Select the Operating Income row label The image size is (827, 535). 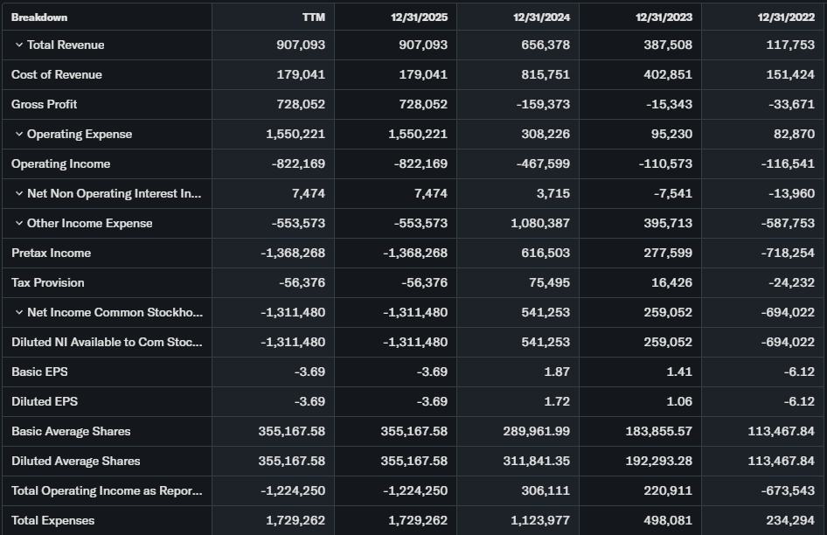[x=61, y=164]
